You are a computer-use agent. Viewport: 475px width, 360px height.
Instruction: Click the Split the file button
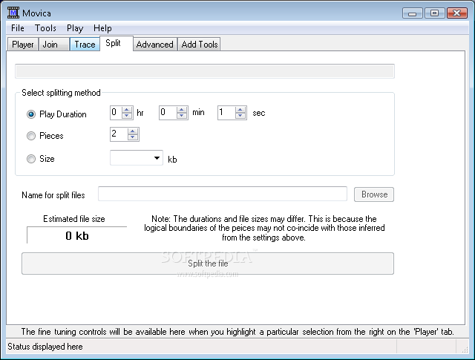pos(208,264)
